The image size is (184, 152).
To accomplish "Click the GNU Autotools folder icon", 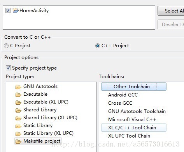I will point(18,87).
